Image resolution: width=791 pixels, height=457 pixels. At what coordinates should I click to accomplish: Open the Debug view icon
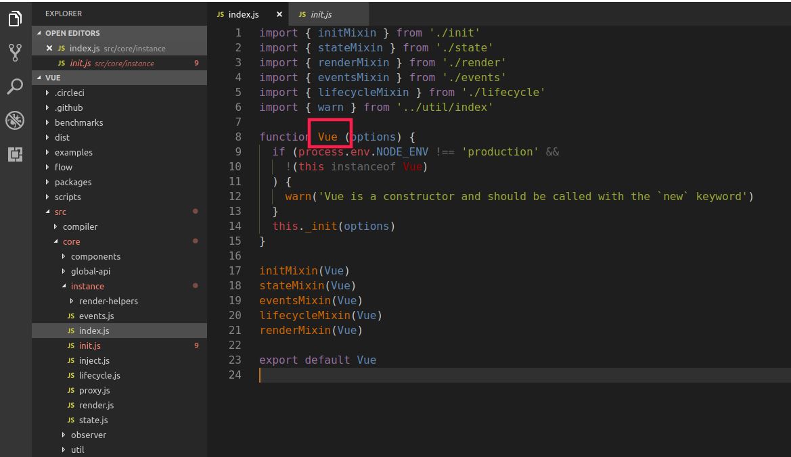coord(15,120)
